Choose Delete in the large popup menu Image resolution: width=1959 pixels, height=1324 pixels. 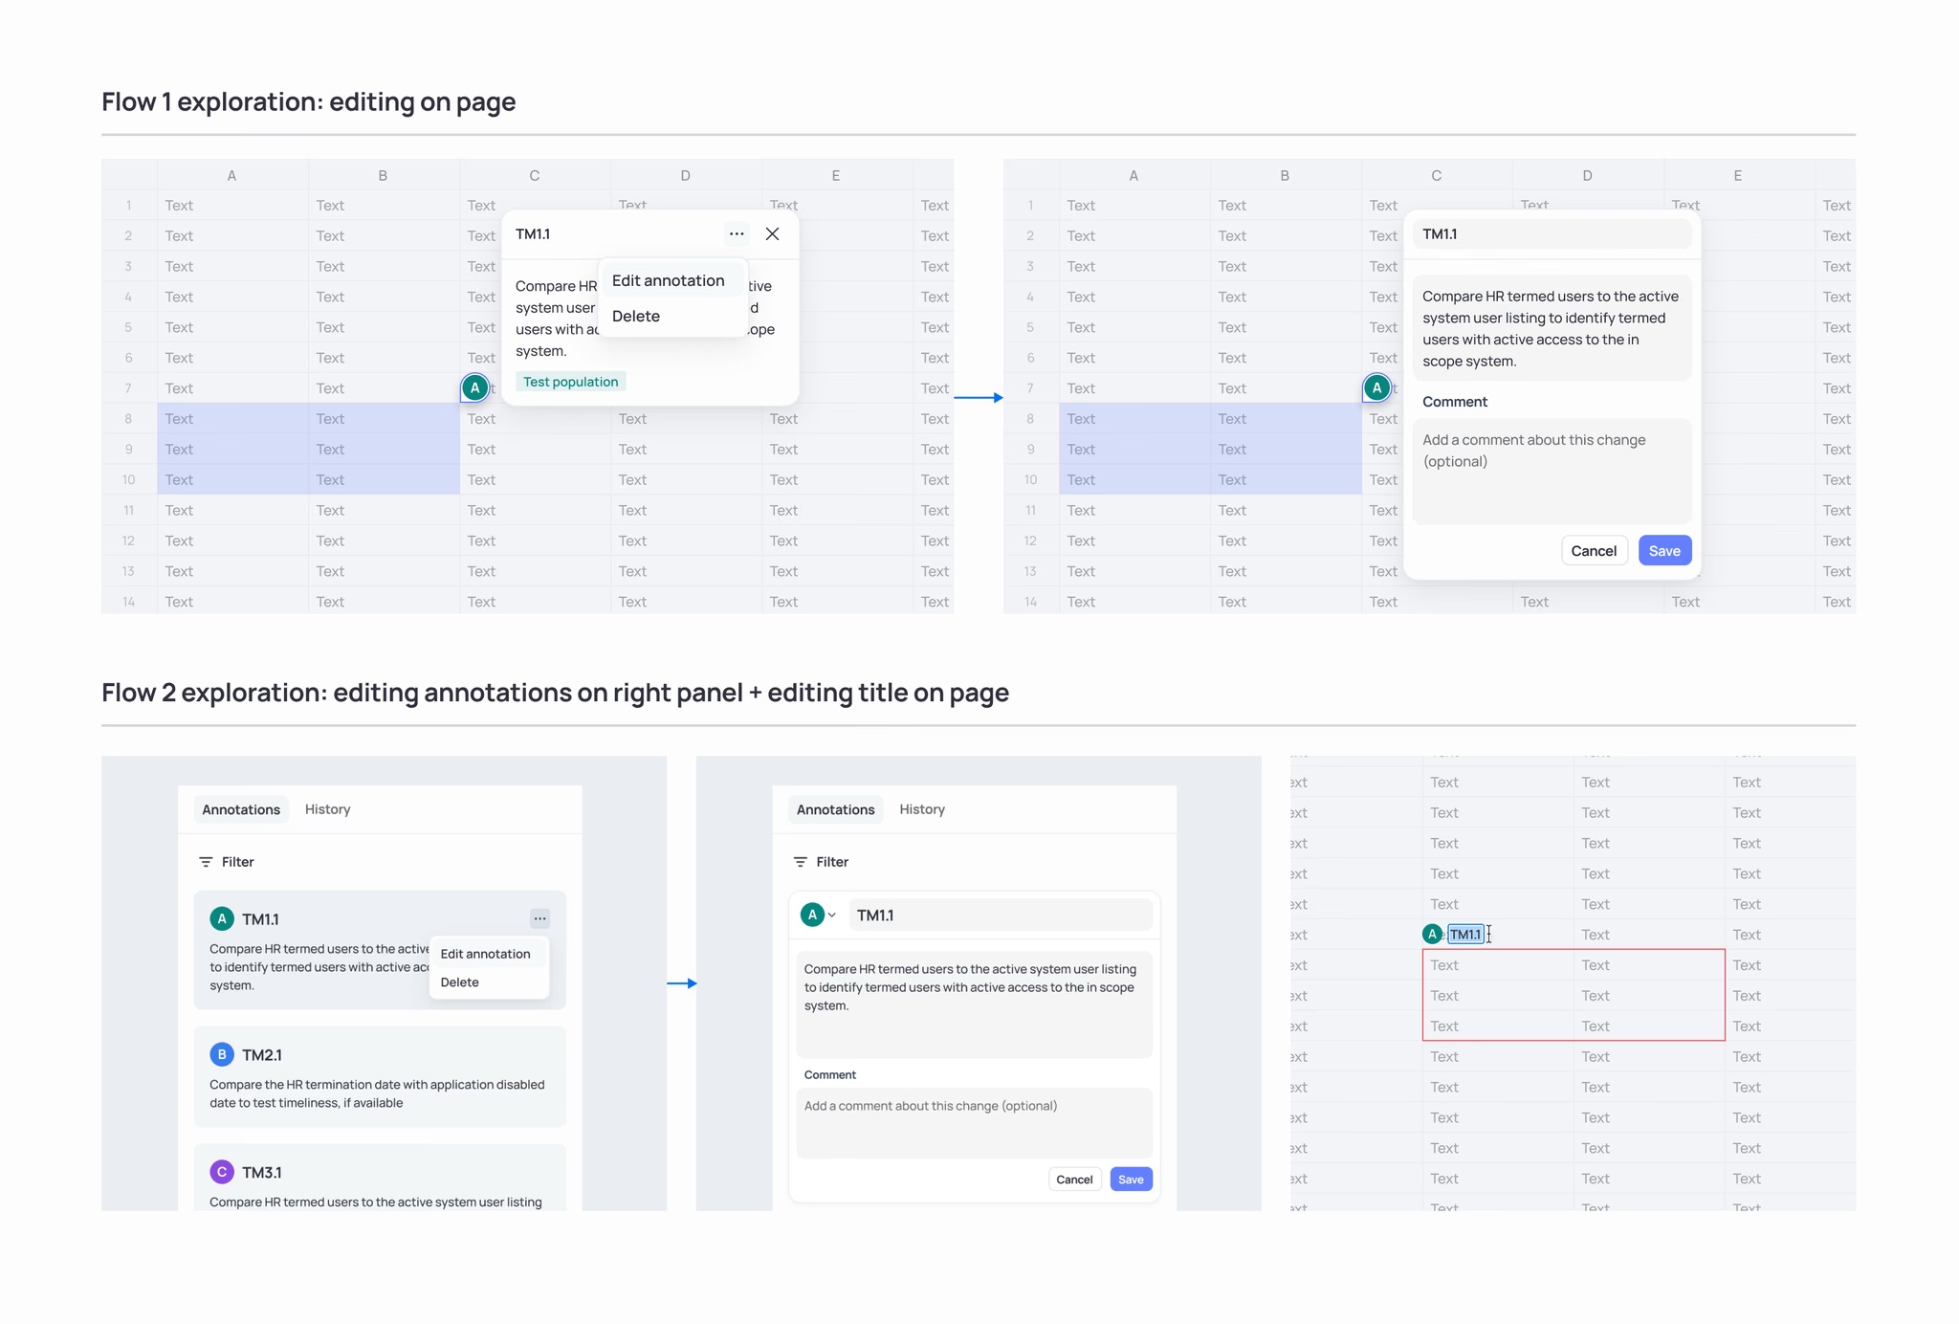636,317
